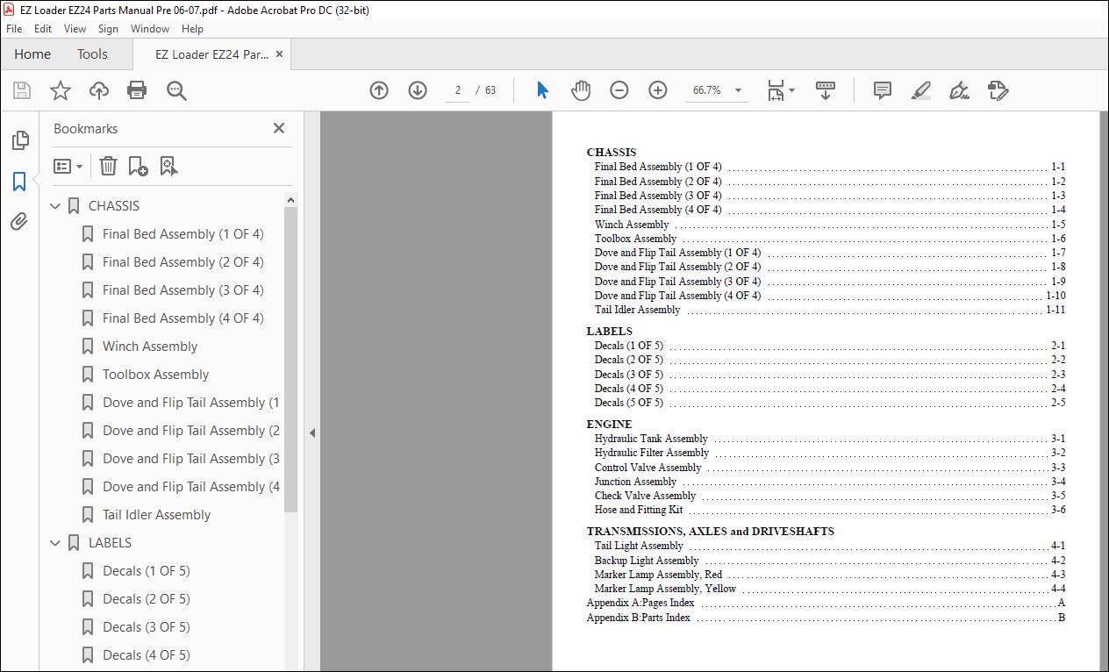1109x672 pixels.
Task: Click the scrolling mode keyboard icon
Action: pos(826,90)
